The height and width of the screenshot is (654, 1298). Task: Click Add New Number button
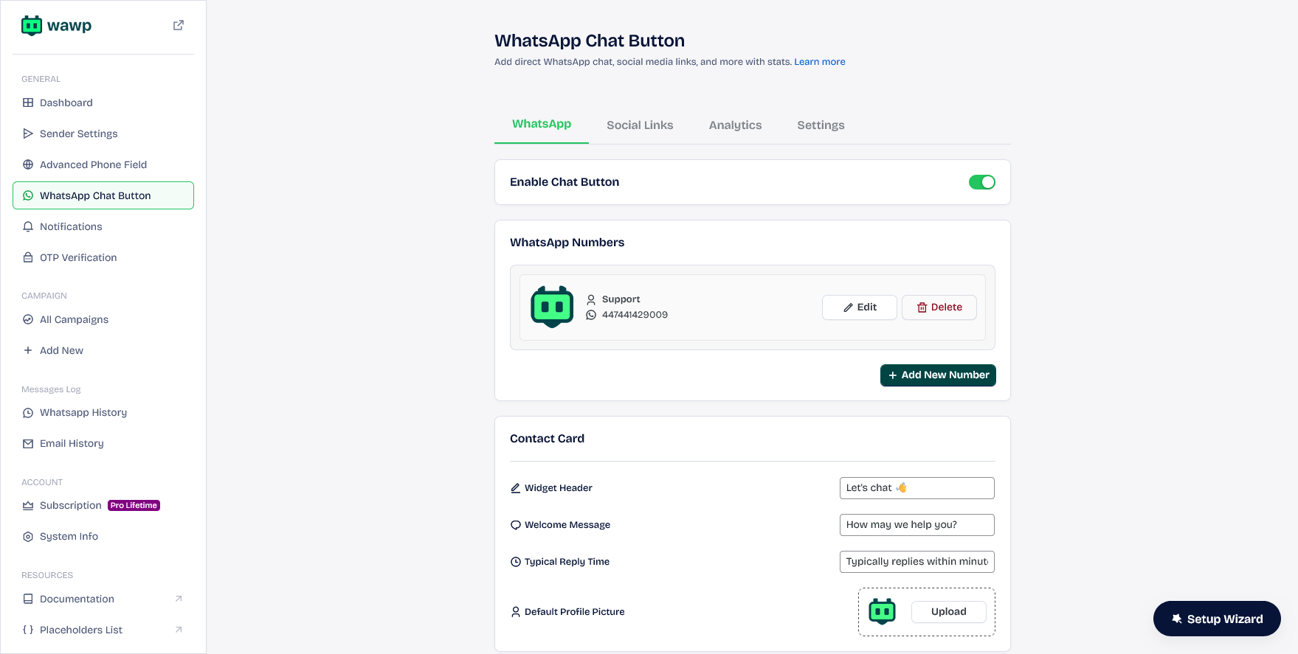(x=938, y=375)
